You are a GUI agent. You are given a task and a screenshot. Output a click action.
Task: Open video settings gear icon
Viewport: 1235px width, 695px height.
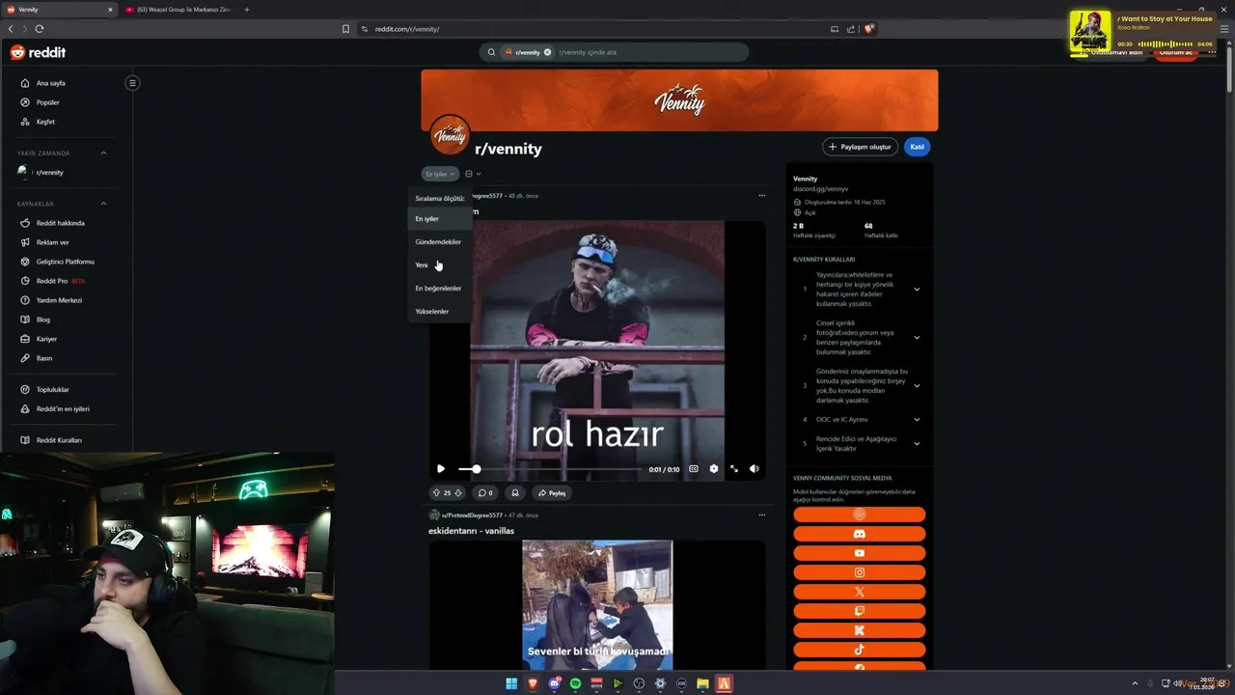pos(714,469)
